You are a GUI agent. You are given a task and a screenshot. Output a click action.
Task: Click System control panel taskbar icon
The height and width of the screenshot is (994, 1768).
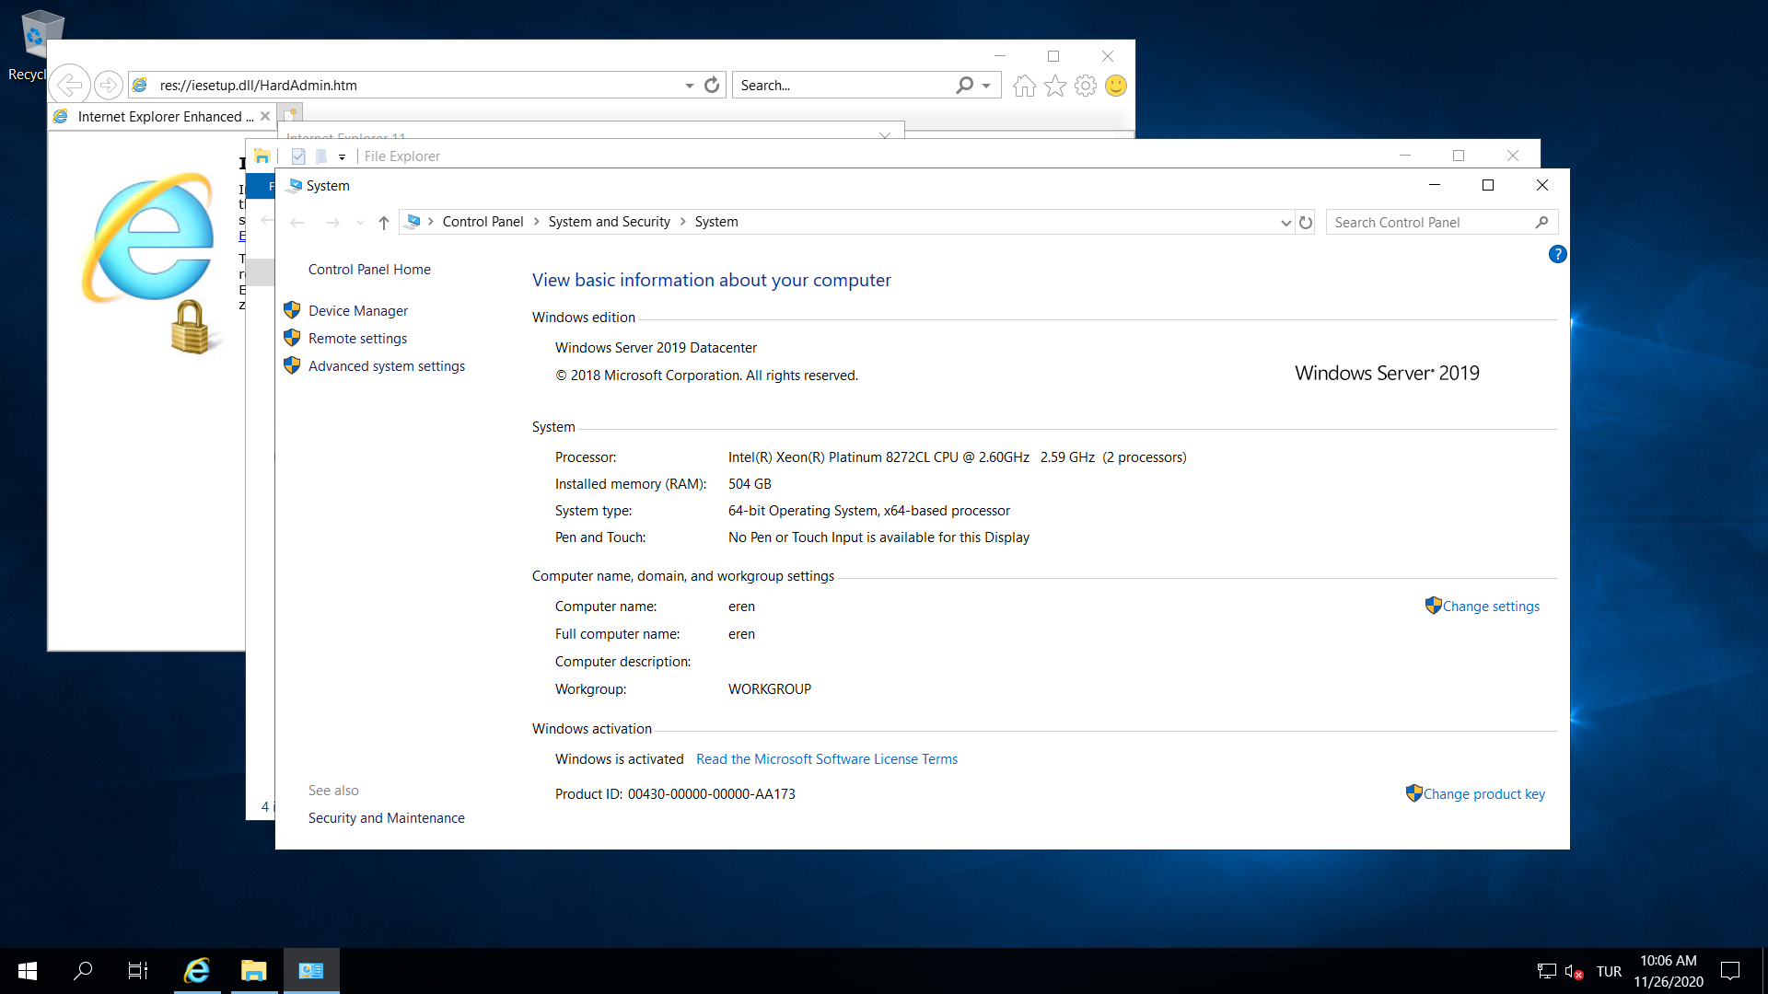click(x=311, y=971)
